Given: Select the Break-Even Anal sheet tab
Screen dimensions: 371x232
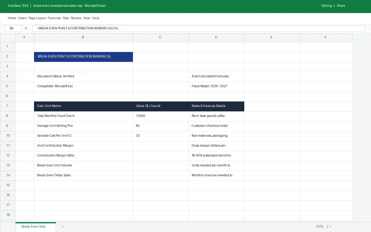Looking at the screenshot, I should (x=36, y=226).
